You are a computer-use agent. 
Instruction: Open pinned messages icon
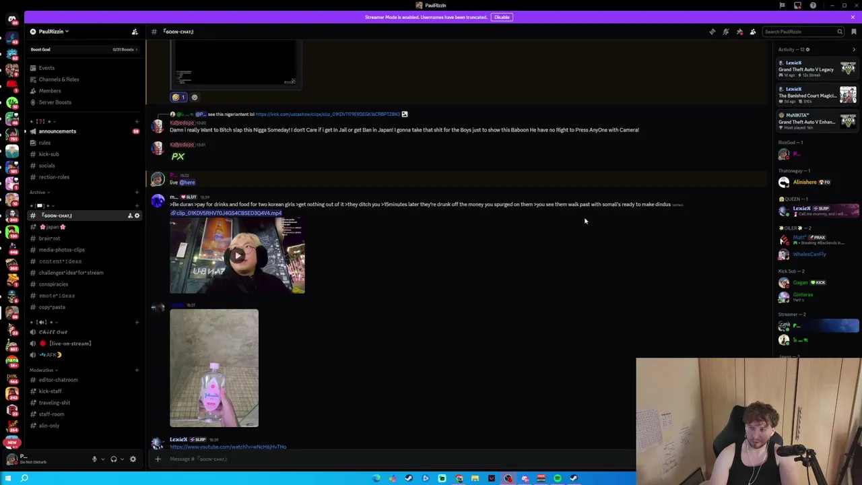tap(739, 32)
